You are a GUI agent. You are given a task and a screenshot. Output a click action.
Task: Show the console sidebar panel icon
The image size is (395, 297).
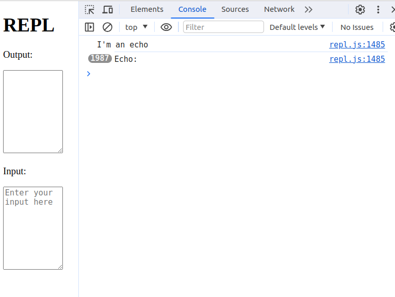click(x=90, y=27)
